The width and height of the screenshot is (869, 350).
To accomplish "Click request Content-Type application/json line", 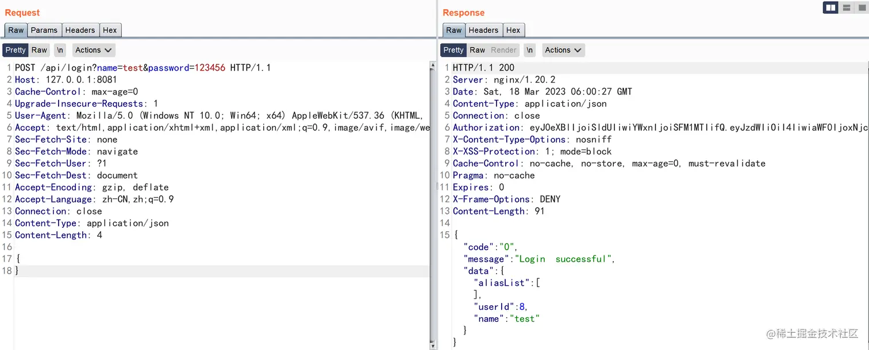I will pos(92,223).
